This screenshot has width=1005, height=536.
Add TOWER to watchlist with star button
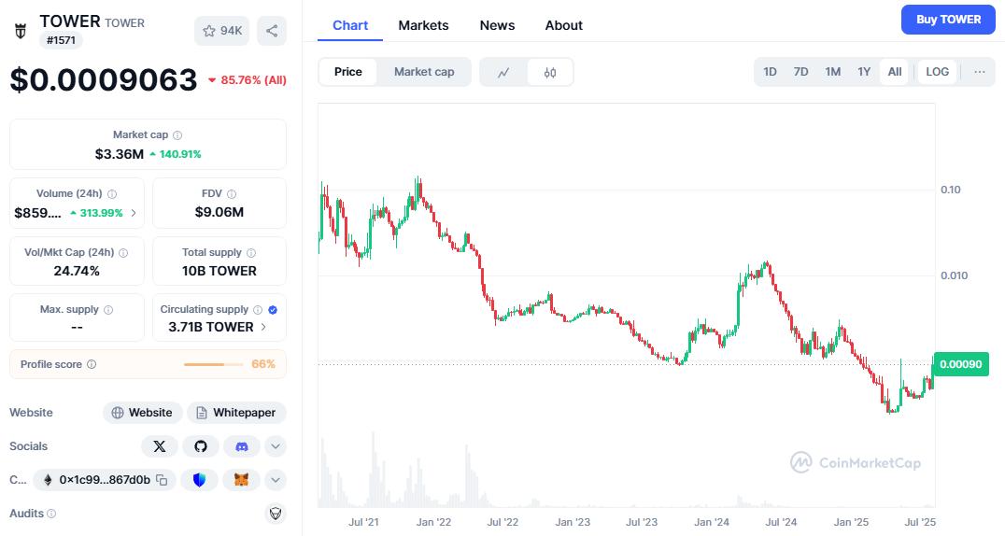click(x=221, y=31)
